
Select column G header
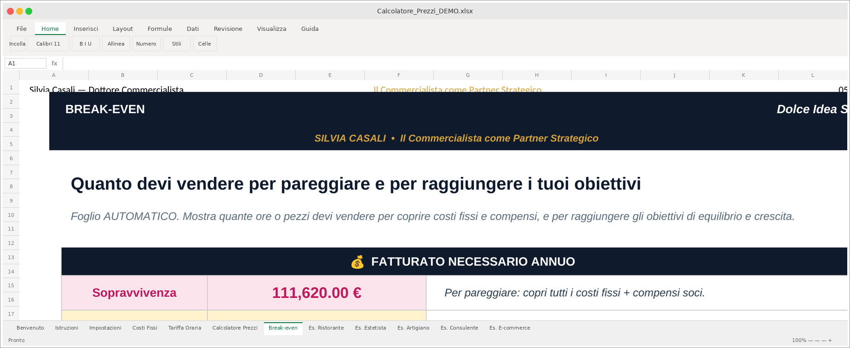click(468, 75)
